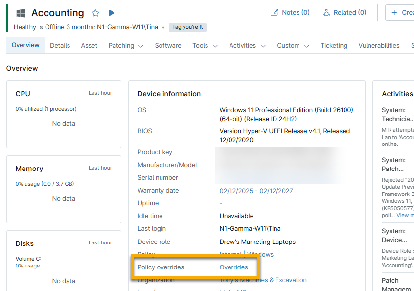This screenshot has height=291, width=414.
Task: Expand the Tools dropdown tab
Action: tap(205, 45)
